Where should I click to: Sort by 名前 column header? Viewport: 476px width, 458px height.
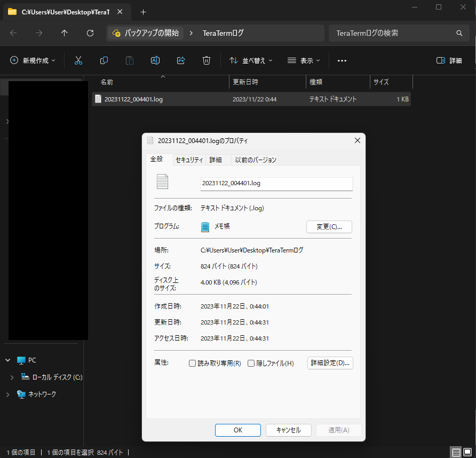pyautogui.click(x=160, y=82)
